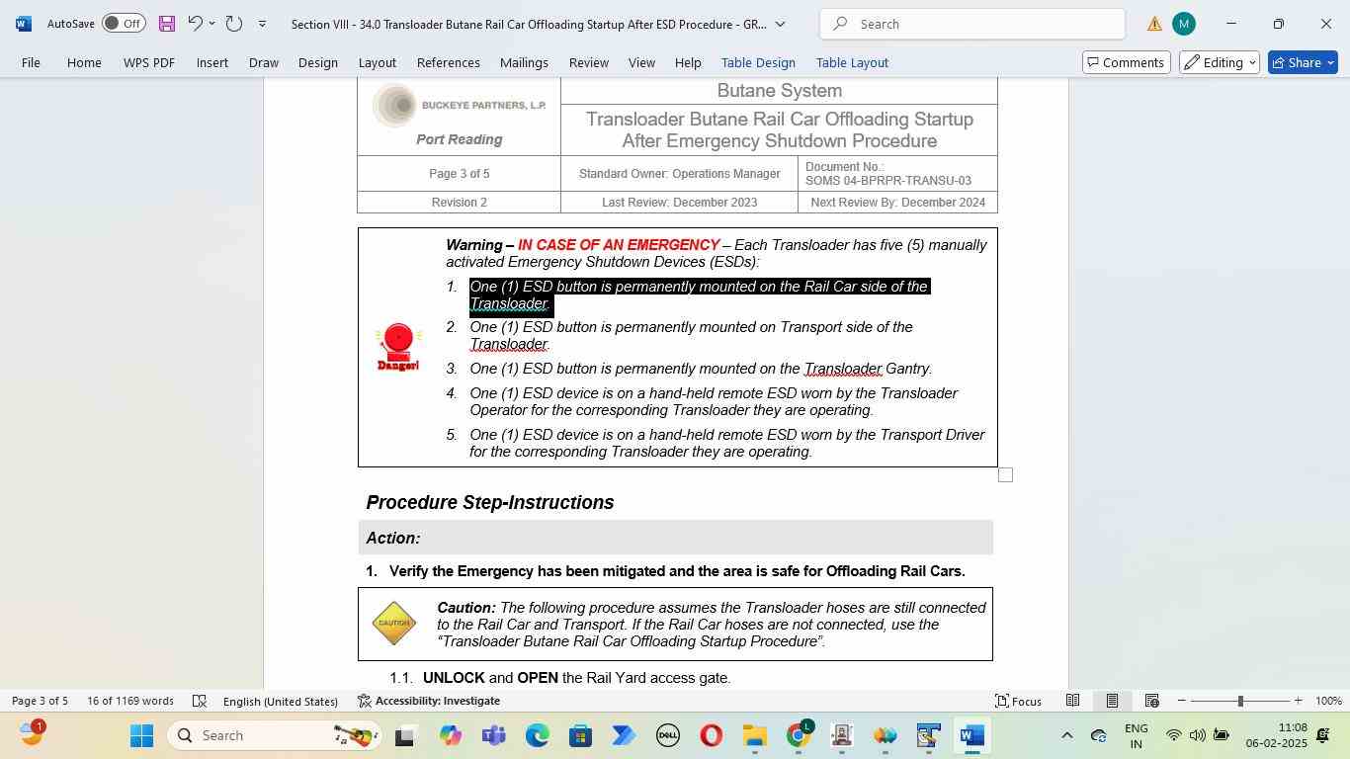Open Microsoft Edge from taskbar
1350x759 pixels.
click(x=537, y=735)
